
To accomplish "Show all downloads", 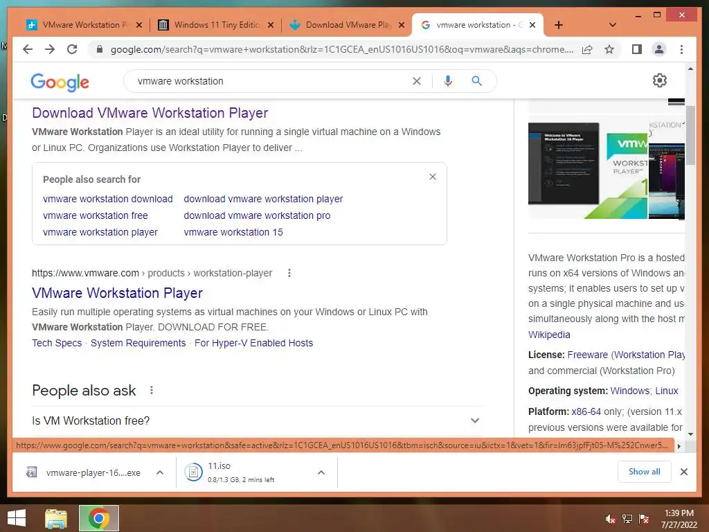I will point(645,472).
